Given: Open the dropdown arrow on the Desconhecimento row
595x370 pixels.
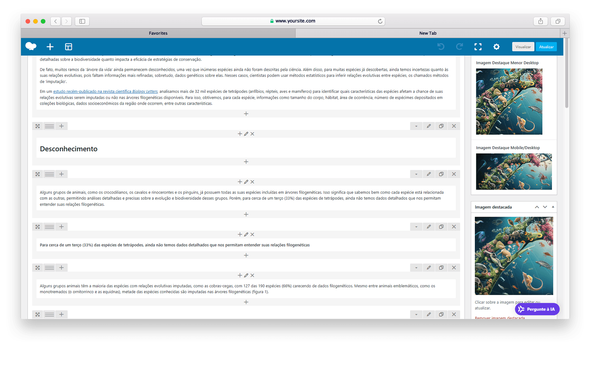Looking at the screenshot, I should click(416, 126).
